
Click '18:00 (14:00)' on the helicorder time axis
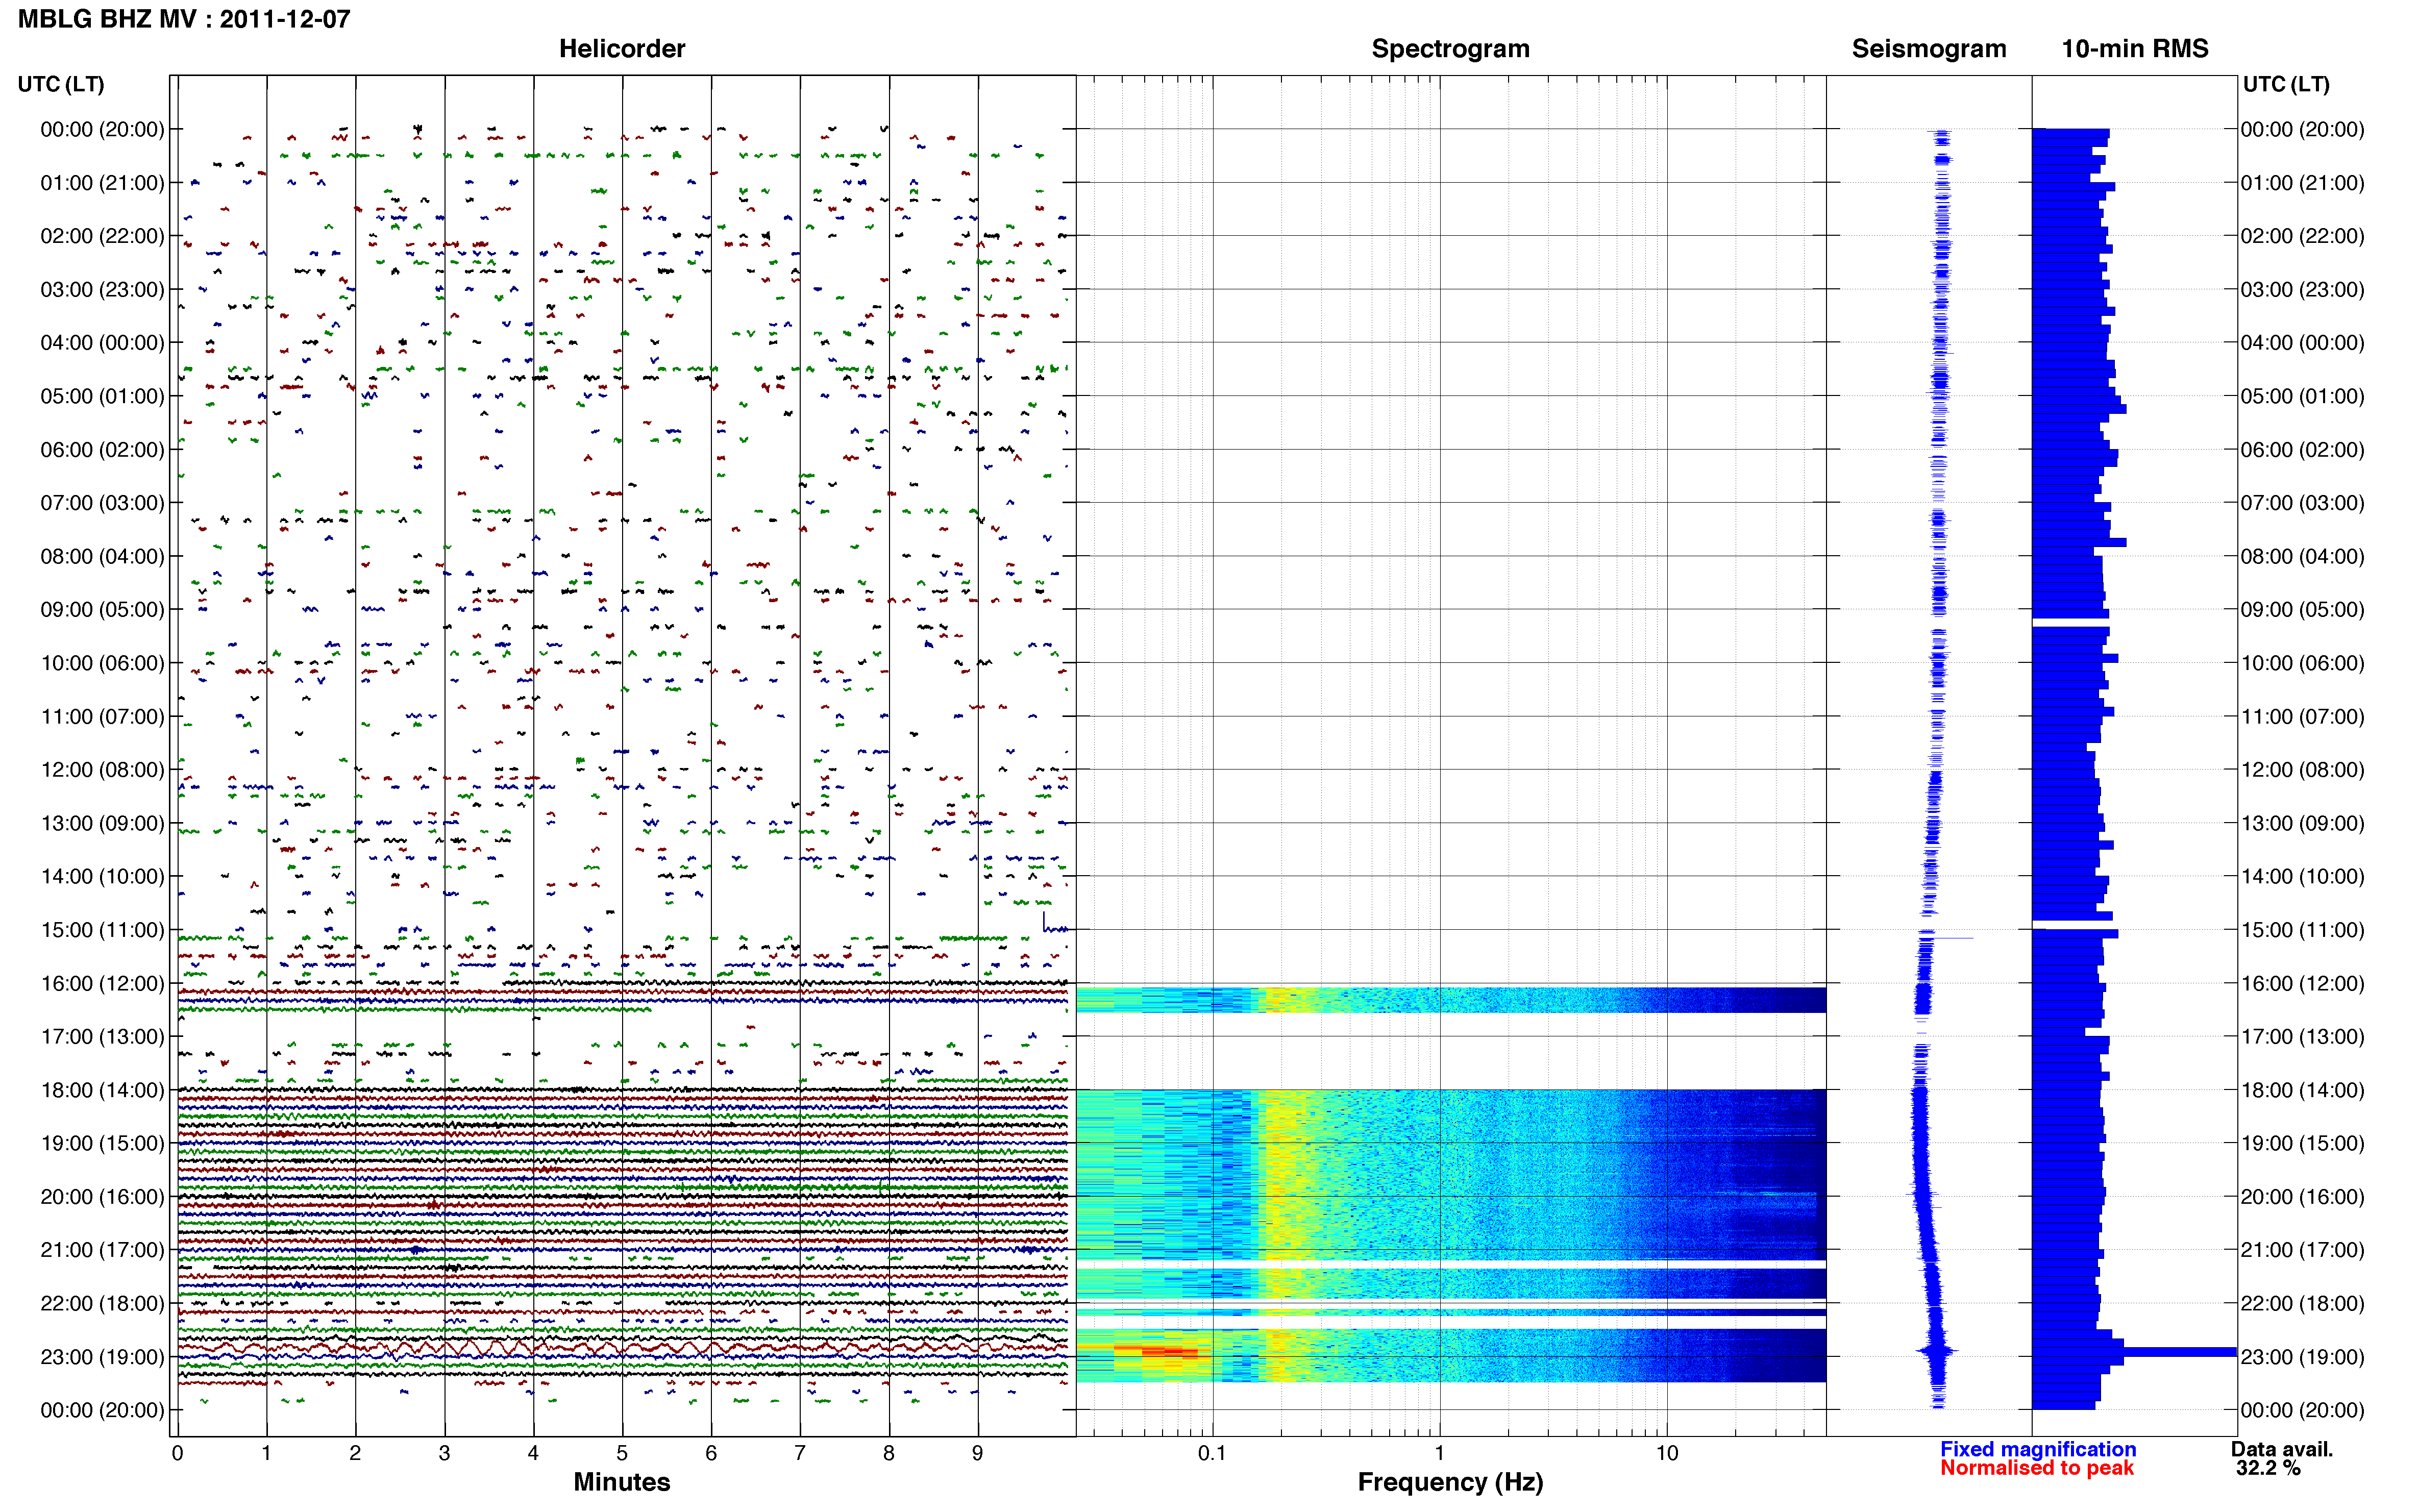(102, 1090)
